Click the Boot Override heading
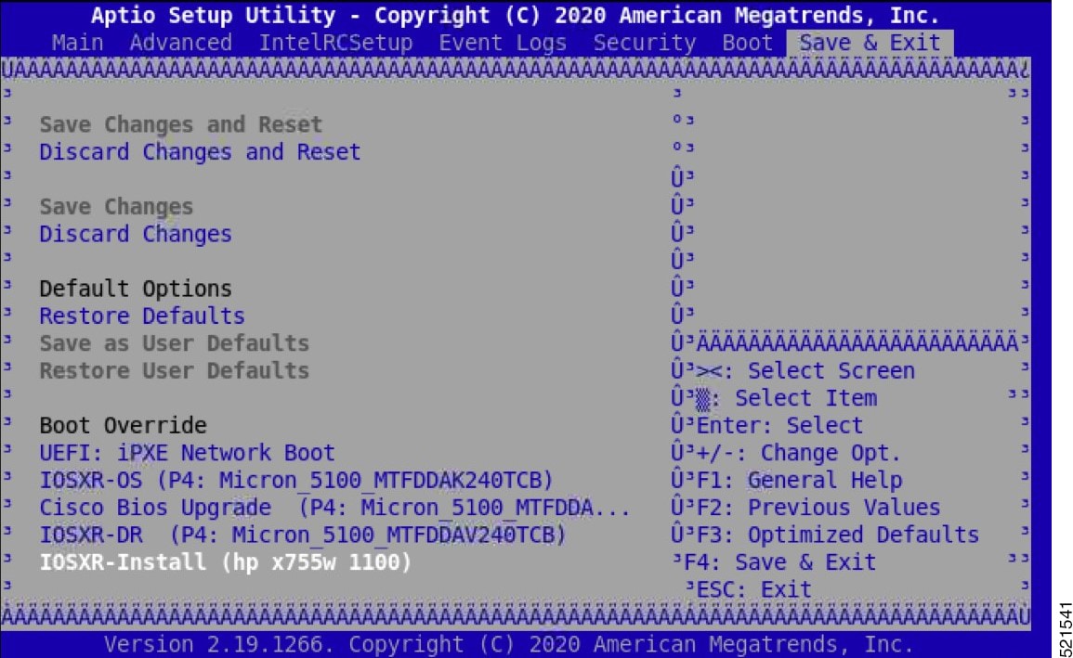Screen dimensions: 1073x658 click(123, 425)
